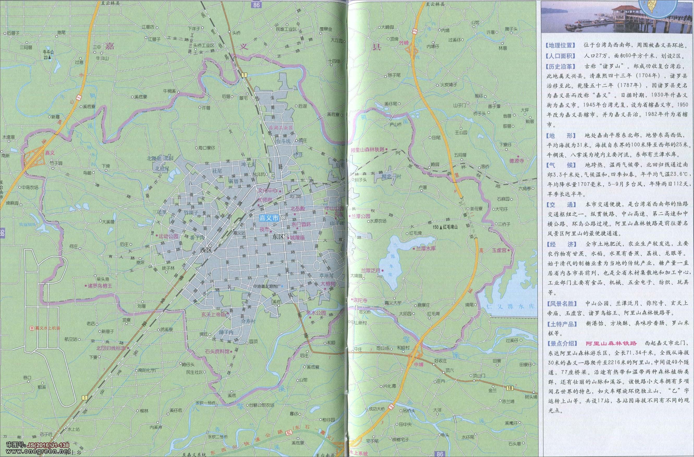Select the 【地理位置】 section heading
The width and height of the screenshot is (694, 457).
click(560, 46)
